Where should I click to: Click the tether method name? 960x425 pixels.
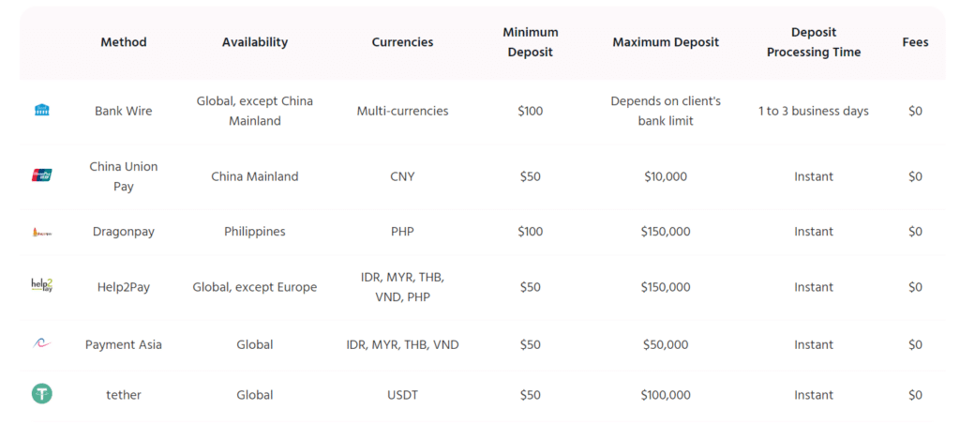tap(124, 395)
